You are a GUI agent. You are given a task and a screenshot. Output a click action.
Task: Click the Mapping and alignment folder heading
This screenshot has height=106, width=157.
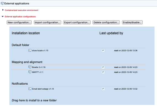(x=27, y=62)
